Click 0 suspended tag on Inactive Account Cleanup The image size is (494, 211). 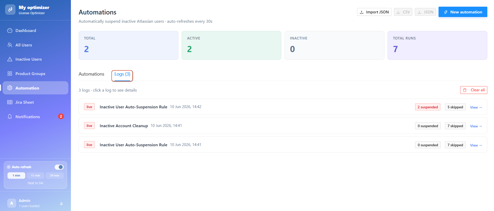[x=428, y=126]
